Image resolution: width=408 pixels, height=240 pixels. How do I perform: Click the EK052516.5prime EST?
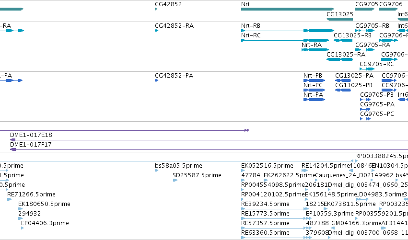pos(243,171)
